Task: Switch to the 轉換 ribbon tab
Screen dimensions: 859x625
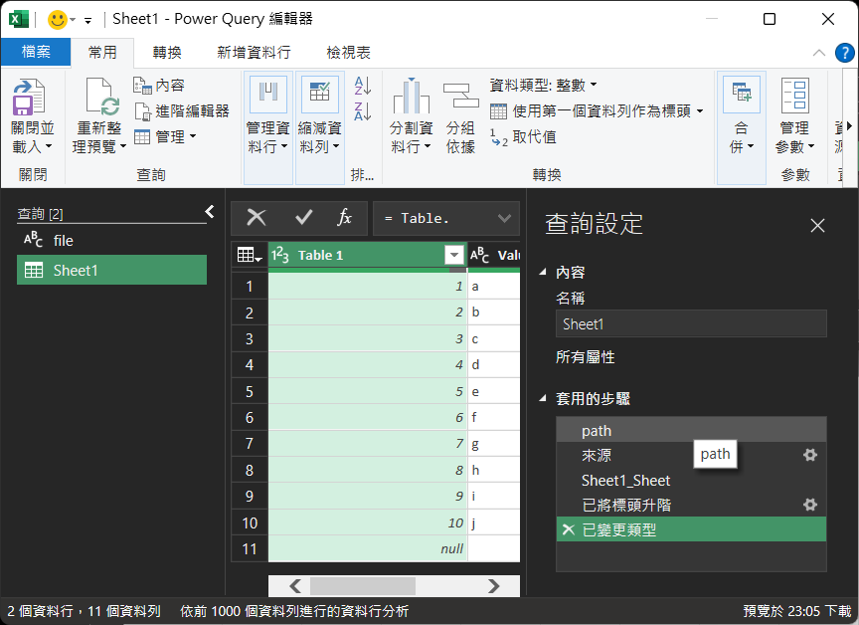Action: pos(167,53)
